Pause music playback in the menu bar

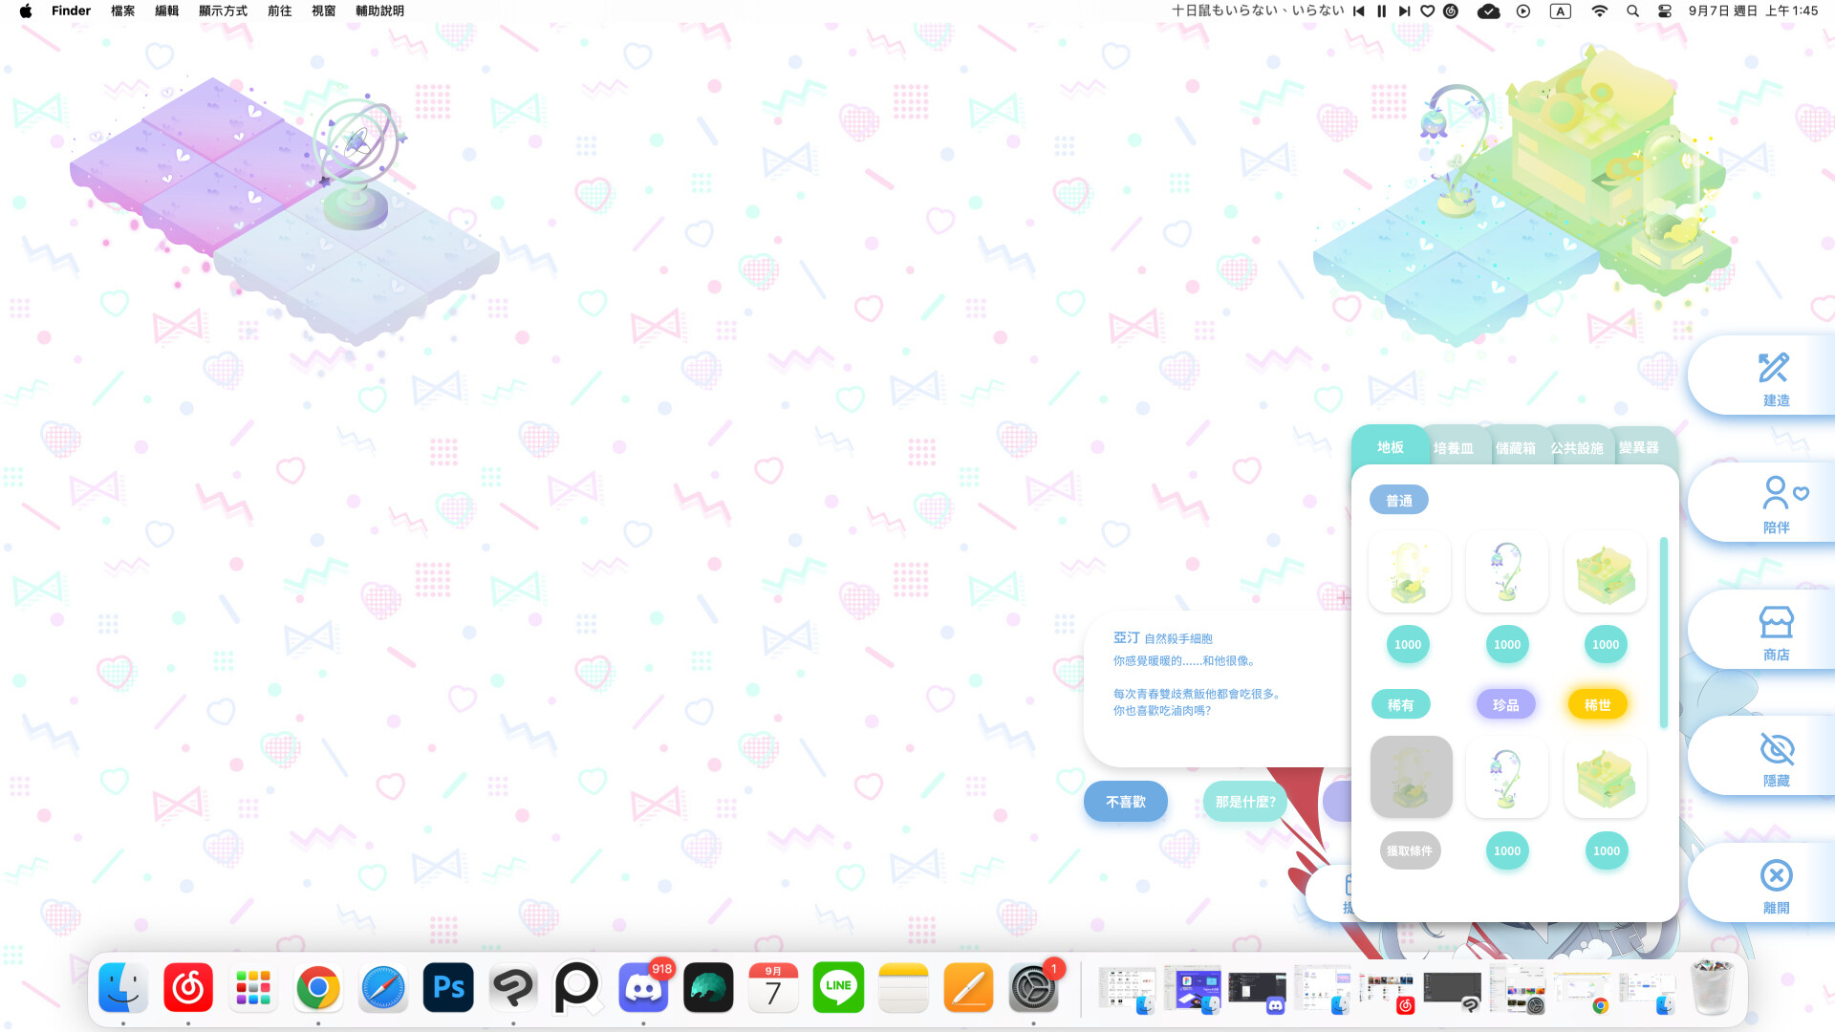pyautogui.click(x=1380, y=11)
